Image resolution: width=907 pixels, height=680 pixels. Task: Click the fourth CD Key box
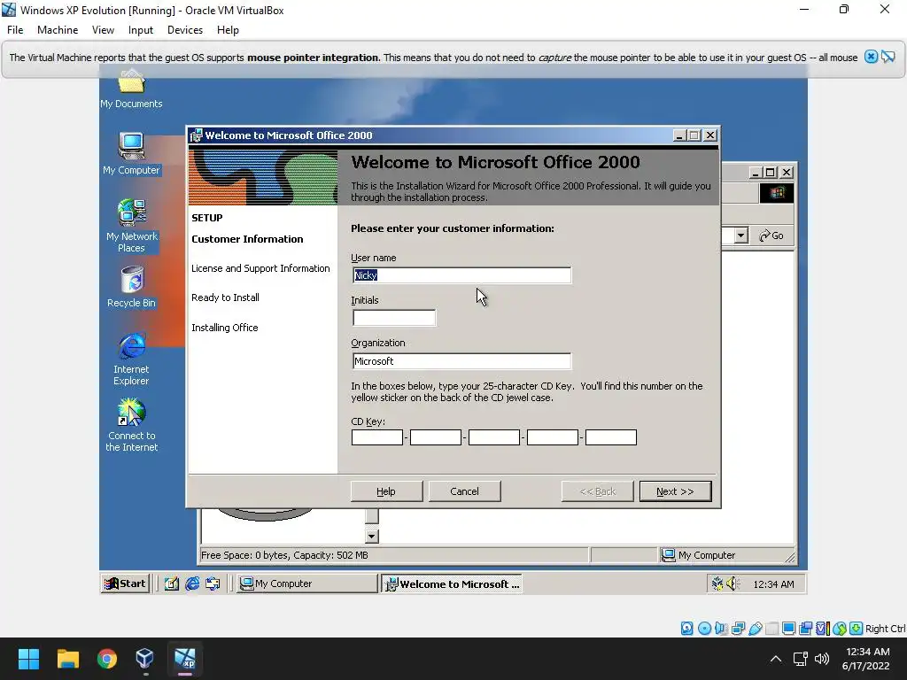coord(553,437)
